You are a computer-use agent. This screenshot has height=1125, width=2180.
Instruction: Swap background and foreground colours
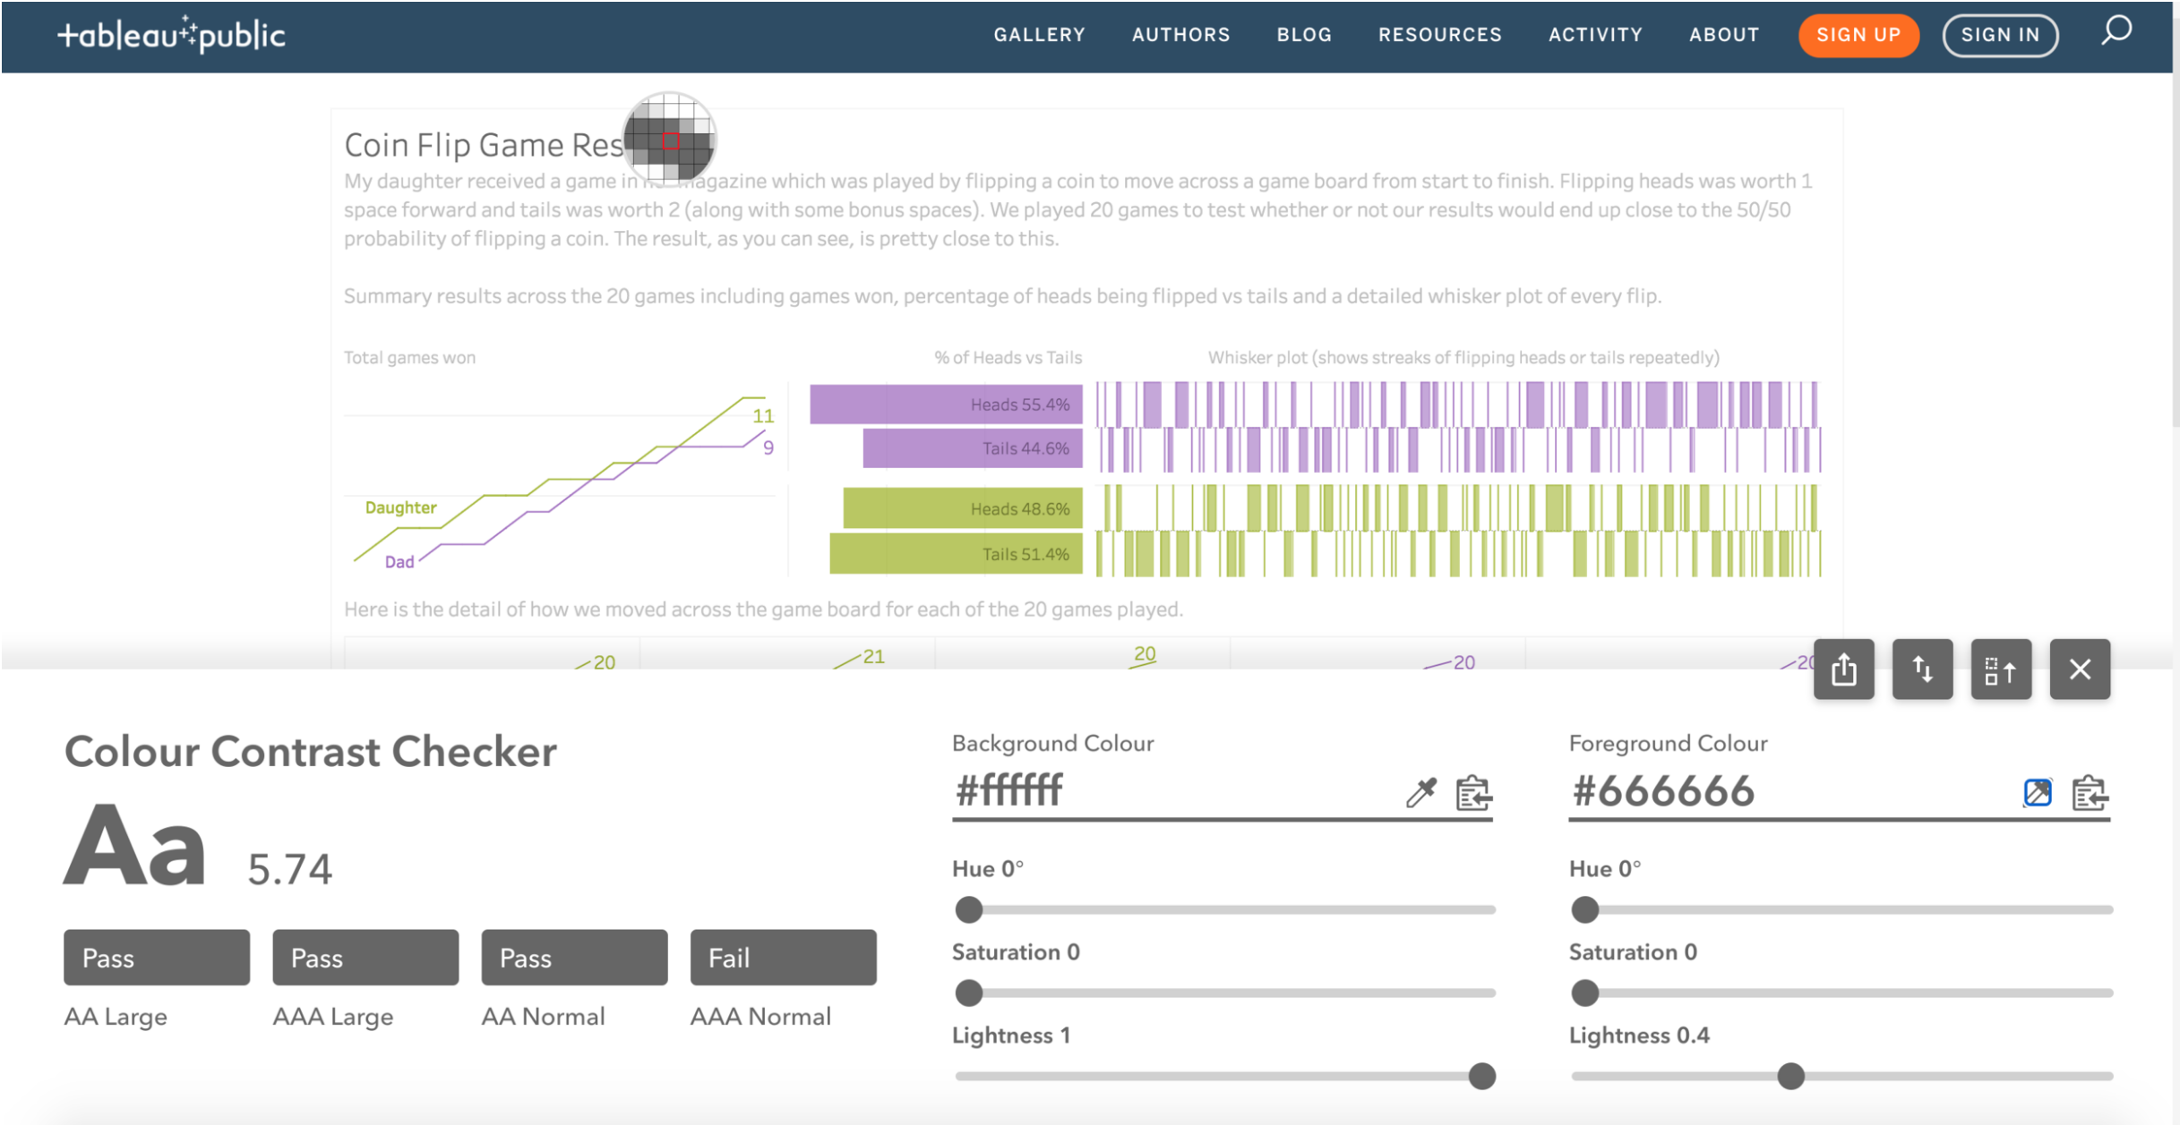pyautogui.click(x=1922, y=669)
